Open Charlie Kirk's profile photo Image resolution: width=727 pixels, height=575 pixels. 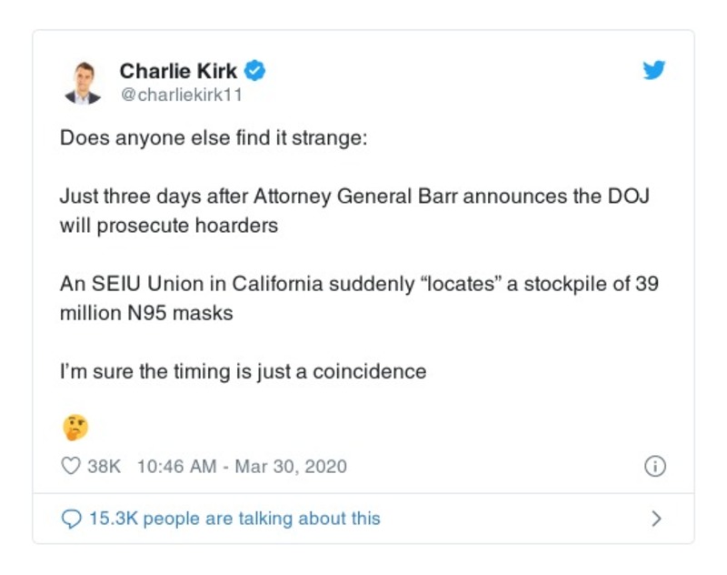click(83, 83)
